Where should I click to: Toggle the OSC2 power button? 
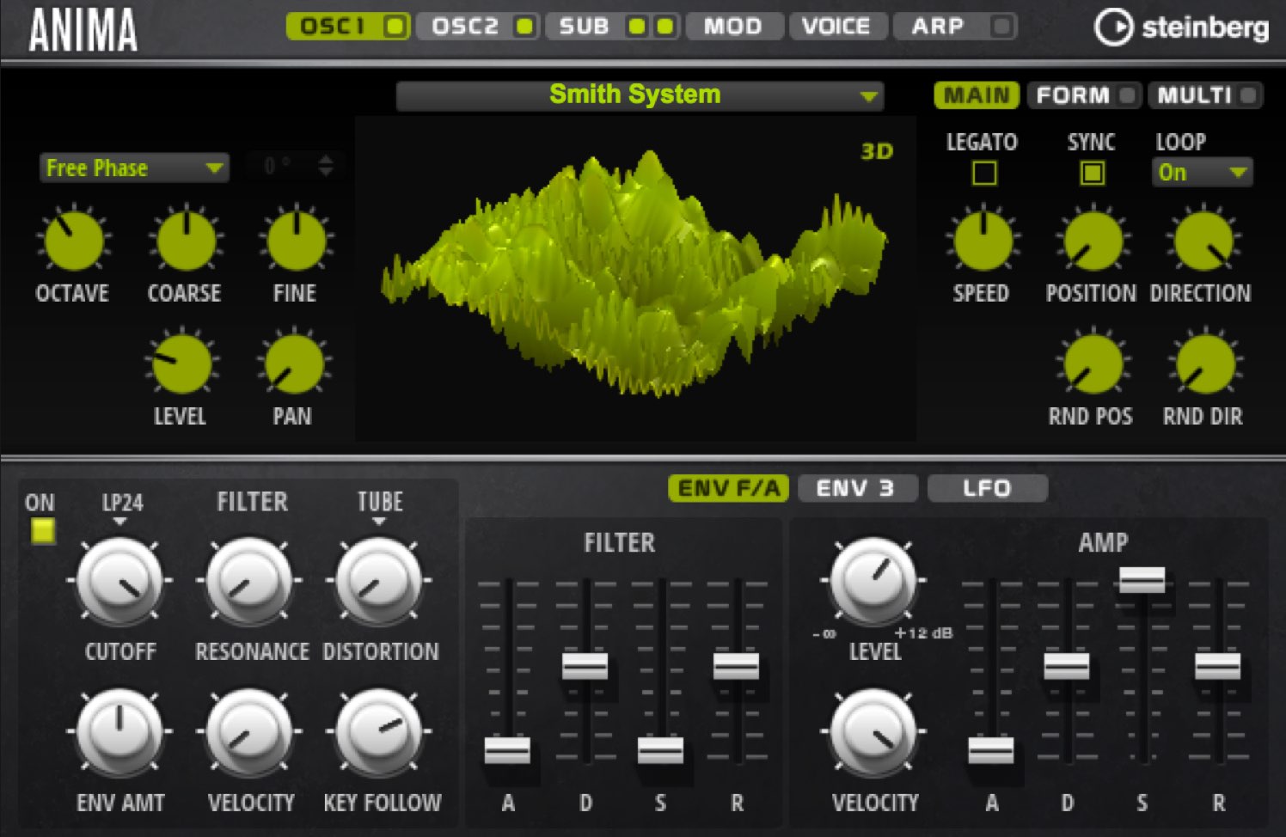click(524, 27)
